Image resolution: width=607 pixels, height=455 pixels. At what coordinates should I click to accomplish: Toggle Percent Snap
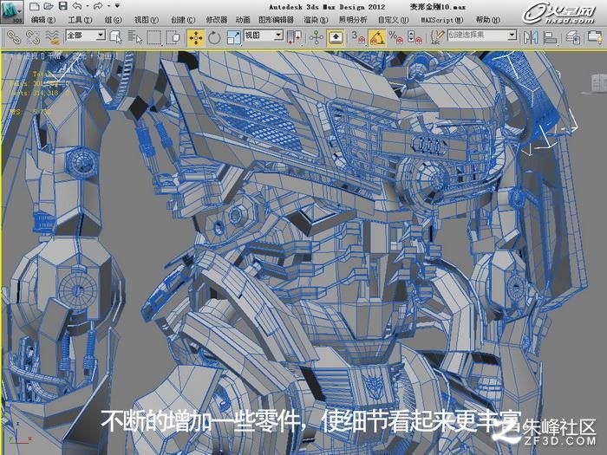395,37
